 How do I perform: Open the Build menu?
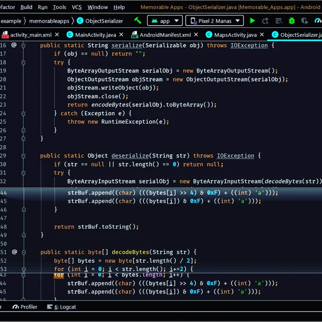click(x=27, y=7)
